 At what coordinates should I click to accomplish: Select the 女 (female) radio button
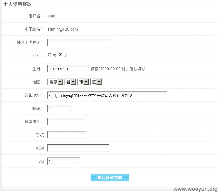pos(61,55)
